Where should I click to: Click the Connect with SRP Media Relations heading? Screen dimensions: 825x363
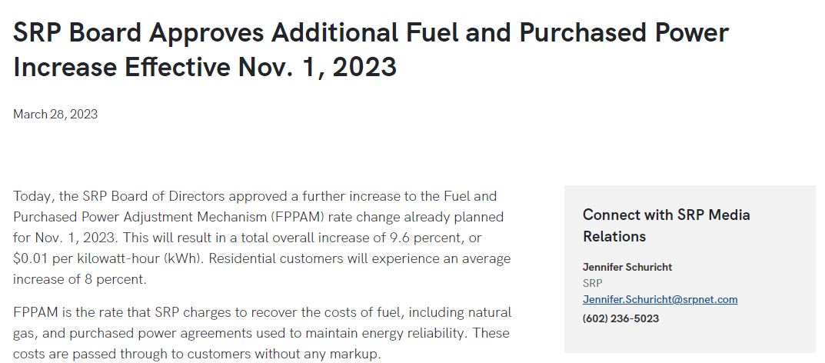point(667,225)
